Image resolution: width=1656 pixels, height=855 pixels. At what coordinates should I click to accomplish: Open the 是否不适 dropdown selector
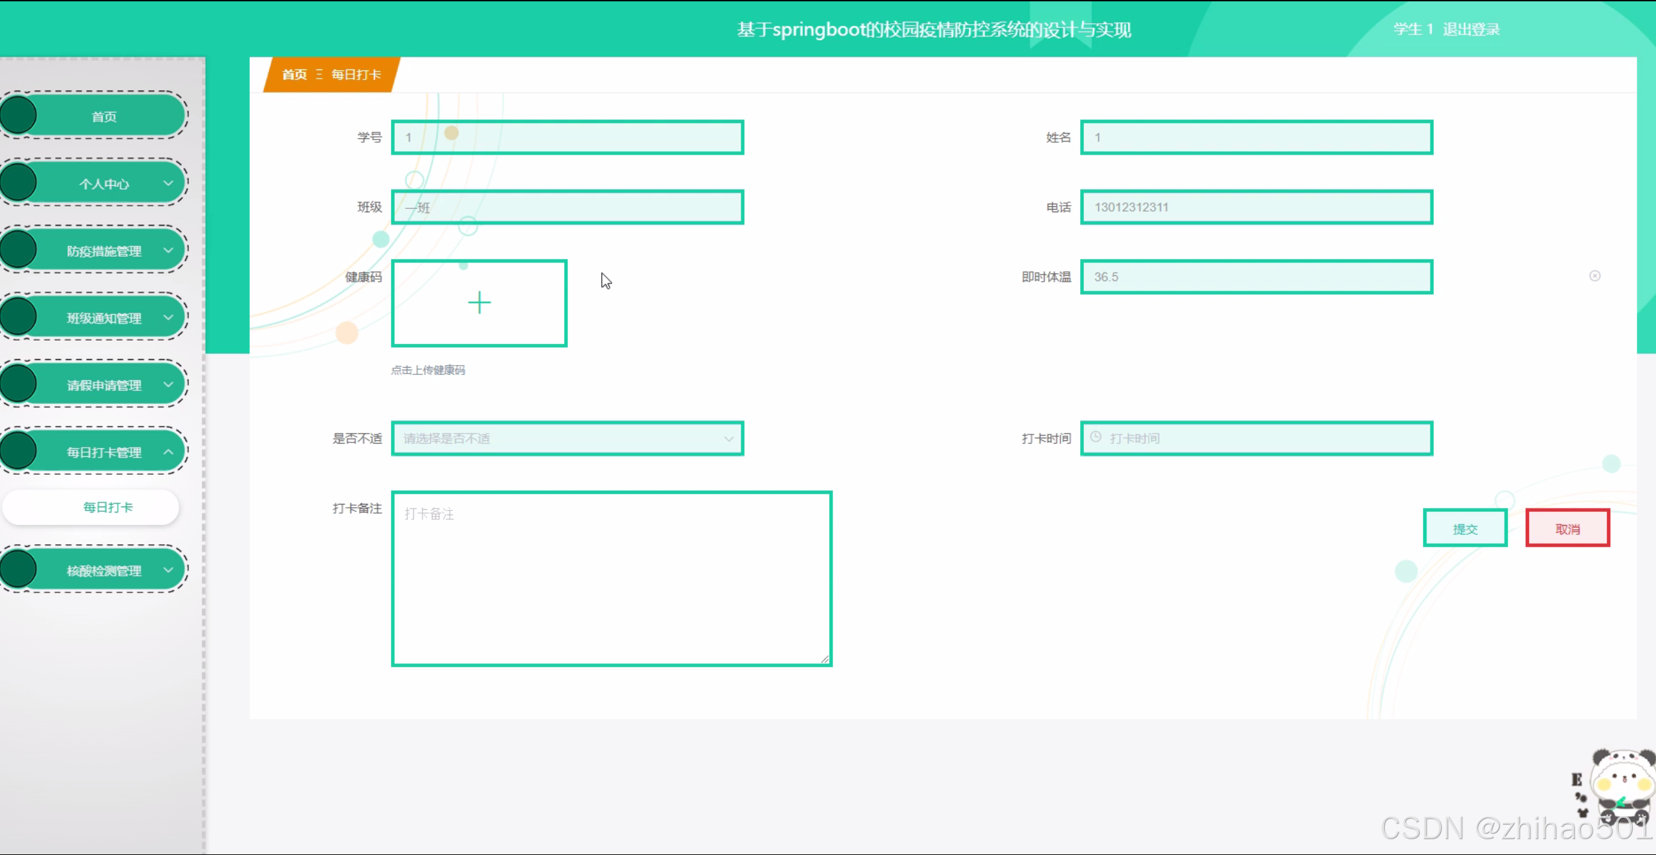pos(567,438)
